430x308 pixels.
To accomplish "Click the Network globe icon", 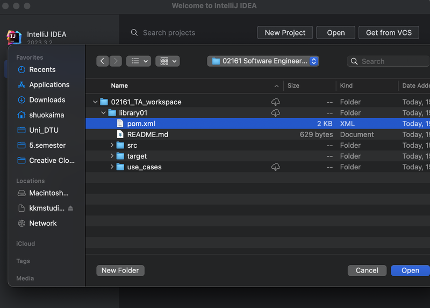I will (21, 223).
